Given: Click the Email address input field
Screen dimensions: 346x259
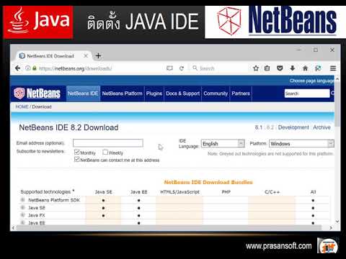Looking at the screenshot, I should pos(108,143).
